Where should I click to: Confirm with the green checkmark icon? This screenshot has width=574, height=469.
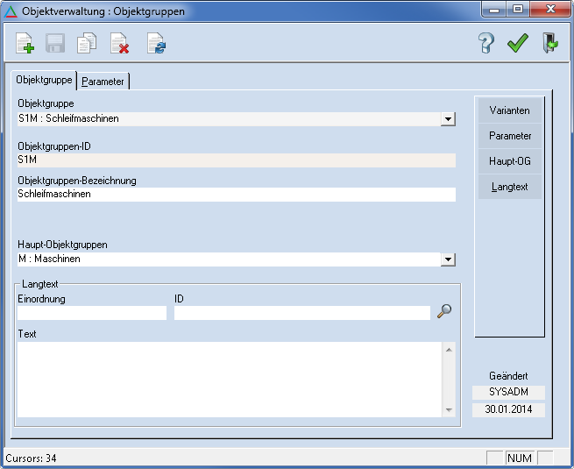tap(517, 43)
